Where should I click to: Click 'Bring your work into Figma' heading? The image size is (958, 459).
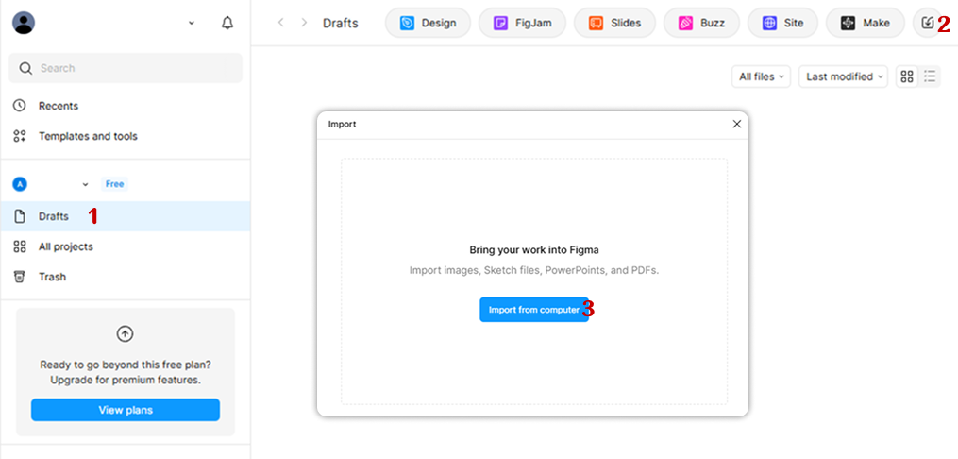[534, 250]
